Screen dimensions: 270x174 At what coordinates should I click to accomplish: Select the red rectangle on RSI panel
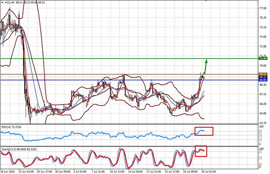tap(204, 131)
